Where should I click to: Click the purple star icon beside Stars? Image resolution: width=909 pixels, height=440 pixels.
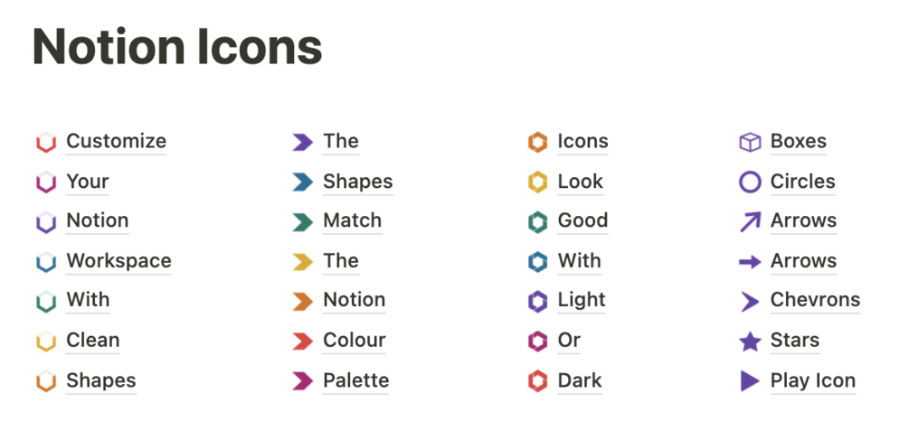[750, 342]
